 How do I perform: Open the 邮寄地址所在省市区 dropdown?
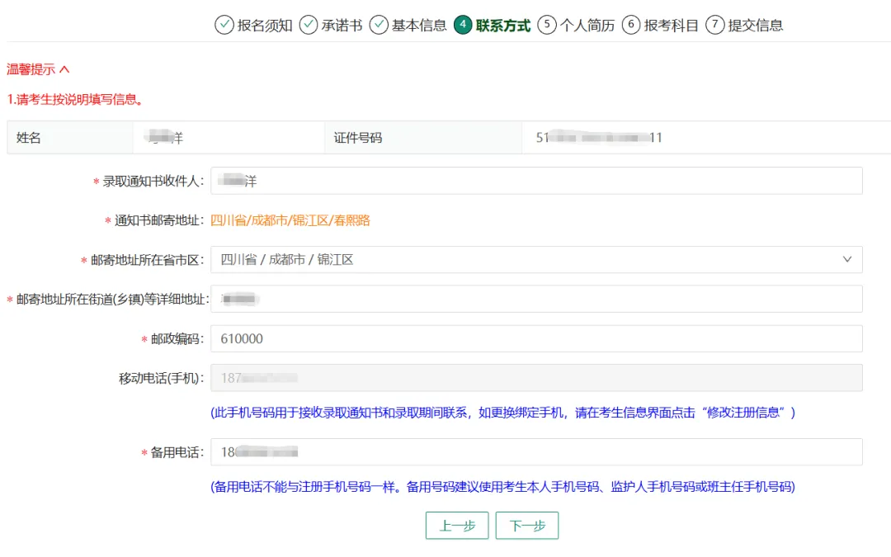pyautogui.click(x=536, y=260)
